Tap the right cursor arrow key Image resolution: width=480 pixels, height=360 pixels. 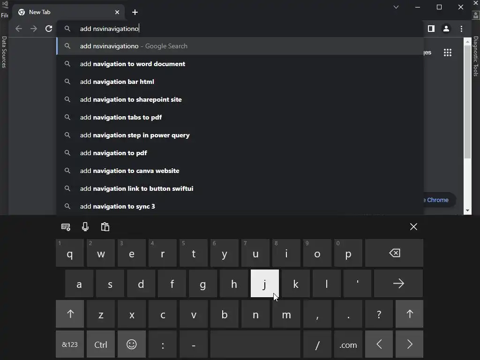pos(410,345)
